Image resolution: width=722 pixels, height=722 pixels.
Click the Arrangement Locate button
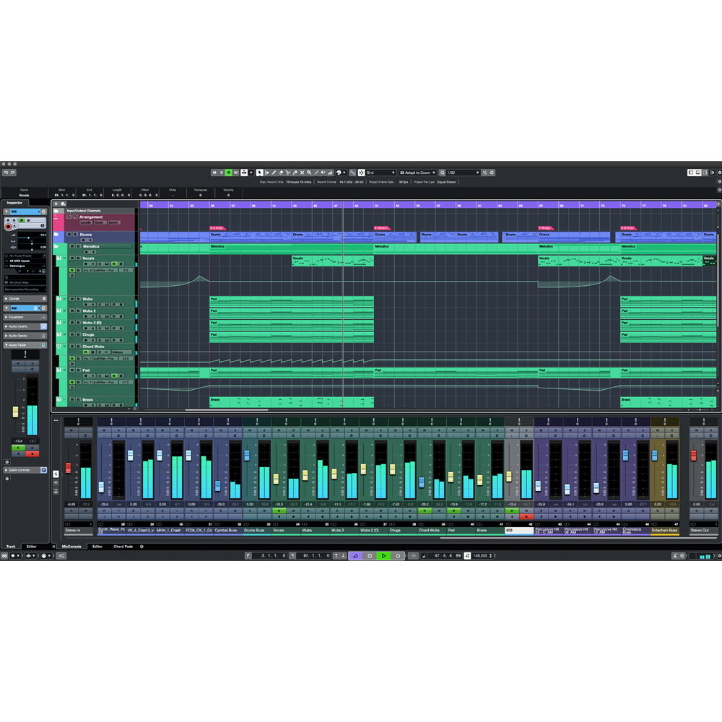(86, 222)
